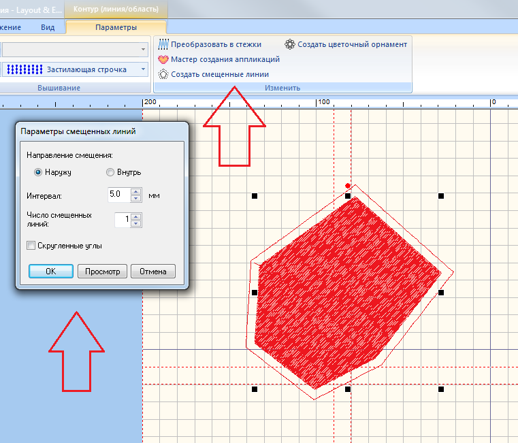Expand the Застилающая строчка stitch dropdown
Viewport: 518px width, 443px height.
[x=143, y=69]
